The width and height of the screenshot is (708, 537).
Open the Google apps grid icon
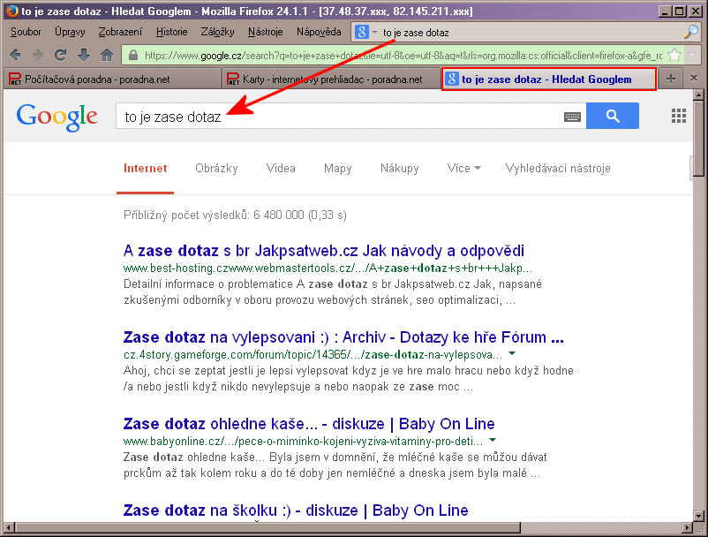[x=679, y=116]
